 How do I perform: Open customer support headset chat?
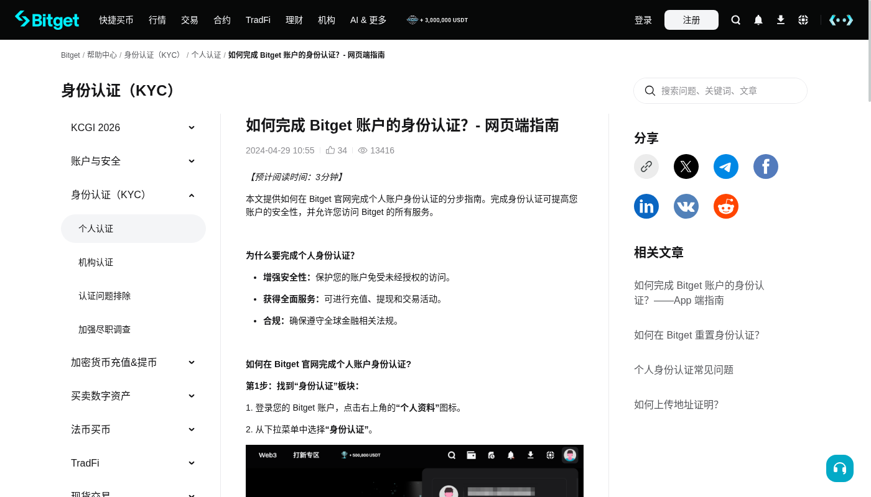pos(840,468)
